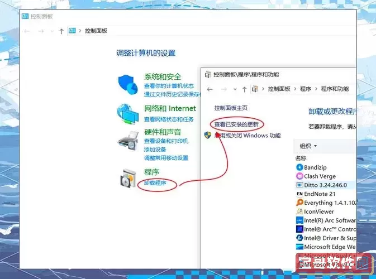Image resolution: width=376 pixels, height=279 pixels.
Task: Open 网络和 Internet category link
Action: click(170, 108)
